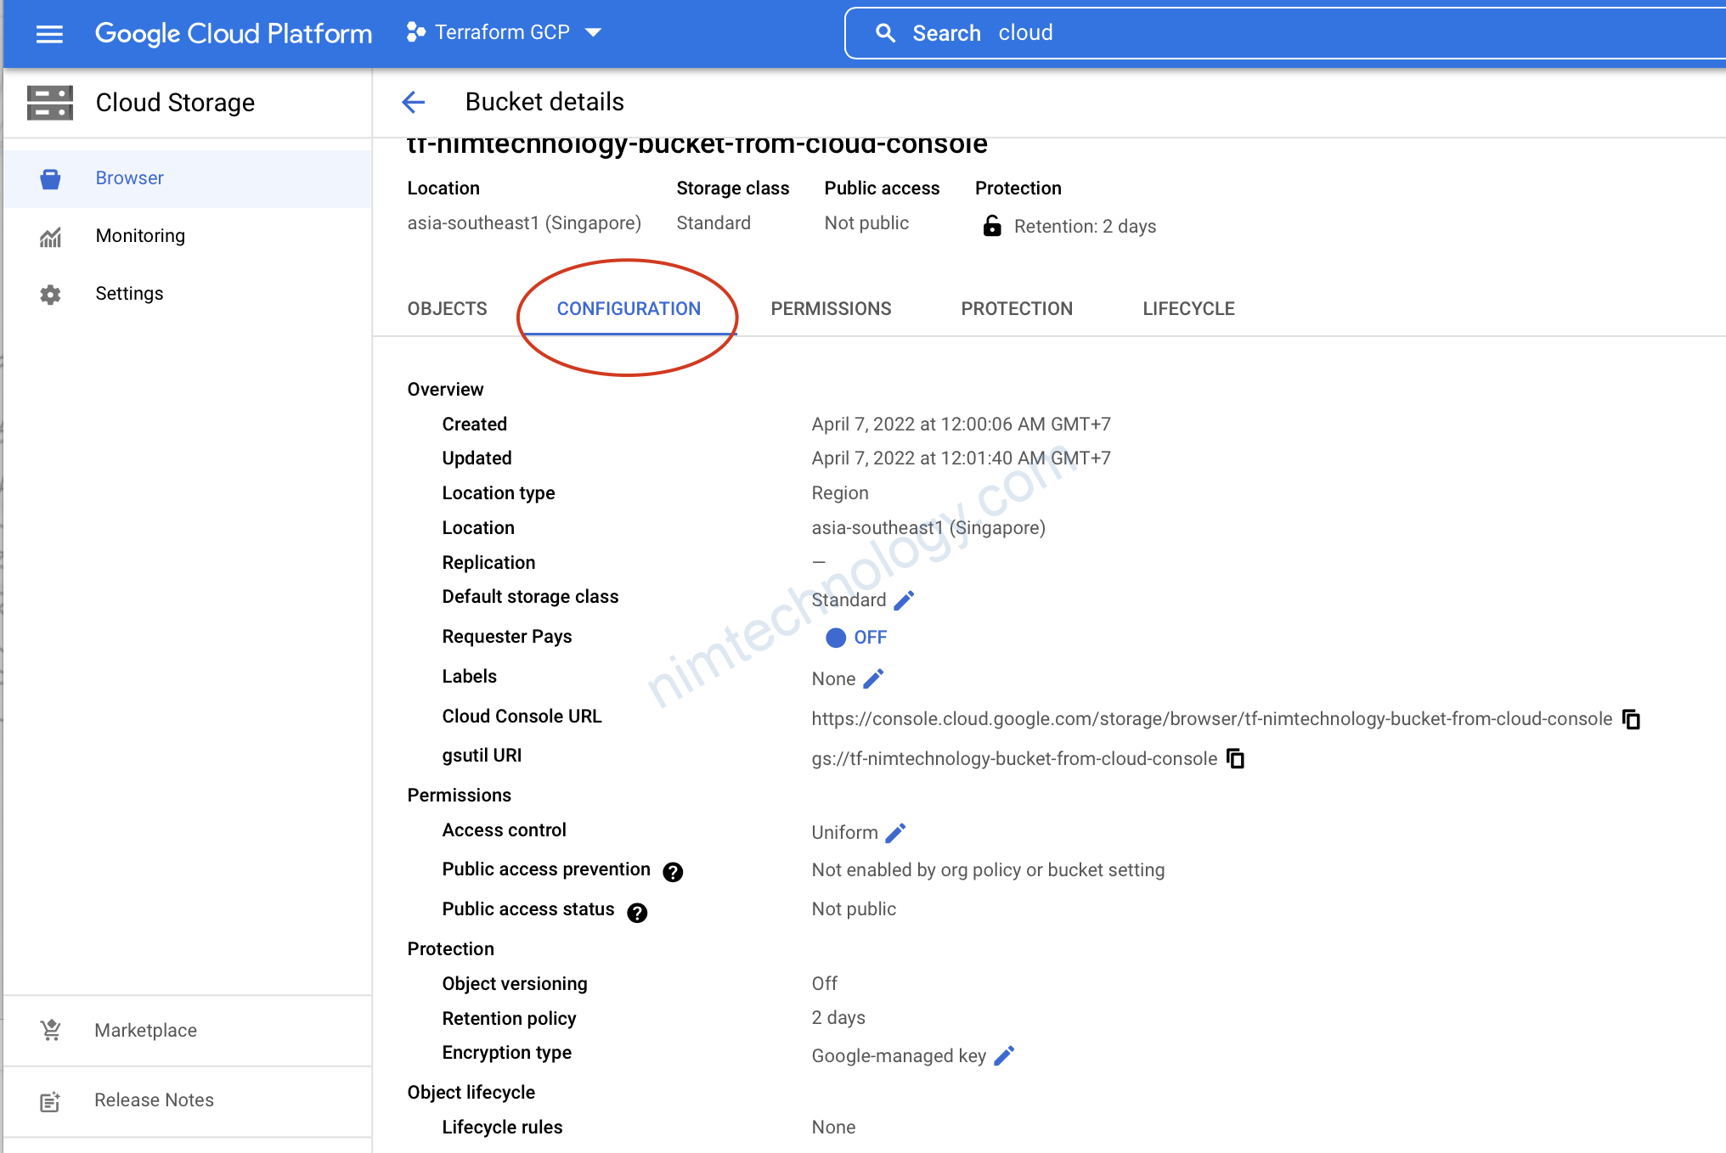Click the gs:// bucket URI text

tap(1014, 759)
